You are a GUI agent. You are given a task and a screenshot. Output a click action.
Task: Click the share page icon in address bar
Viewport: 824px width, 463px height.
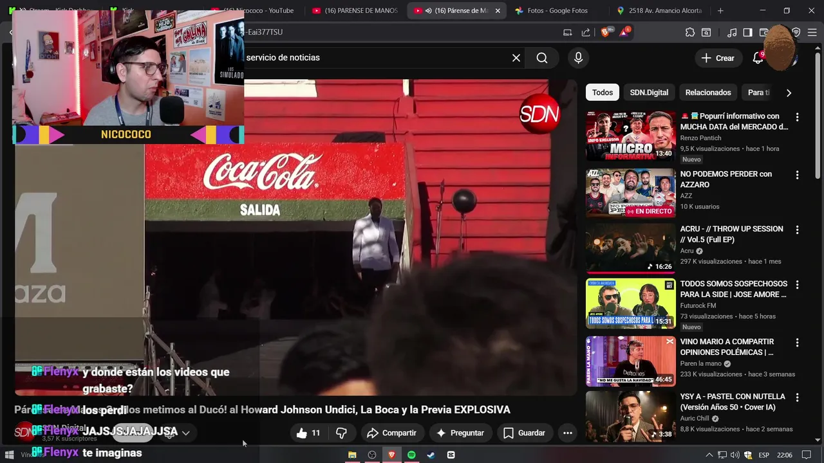click(x=586, y=32)
